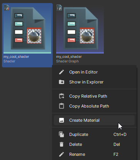The width and height of the screenshot is (140, 160).
Task: Click the purple color strip under the Shader Graph thumbnail
Action: click(80, 53)
